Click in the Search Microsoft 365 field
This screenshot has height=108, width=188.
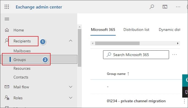(x=136, y=55)
